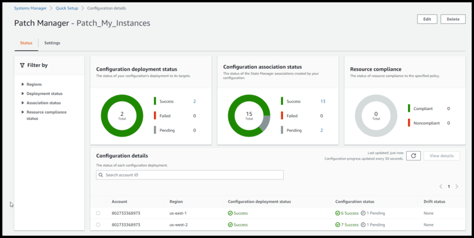Go to previous page arrow
474x238 pixels.
point(441,186)
